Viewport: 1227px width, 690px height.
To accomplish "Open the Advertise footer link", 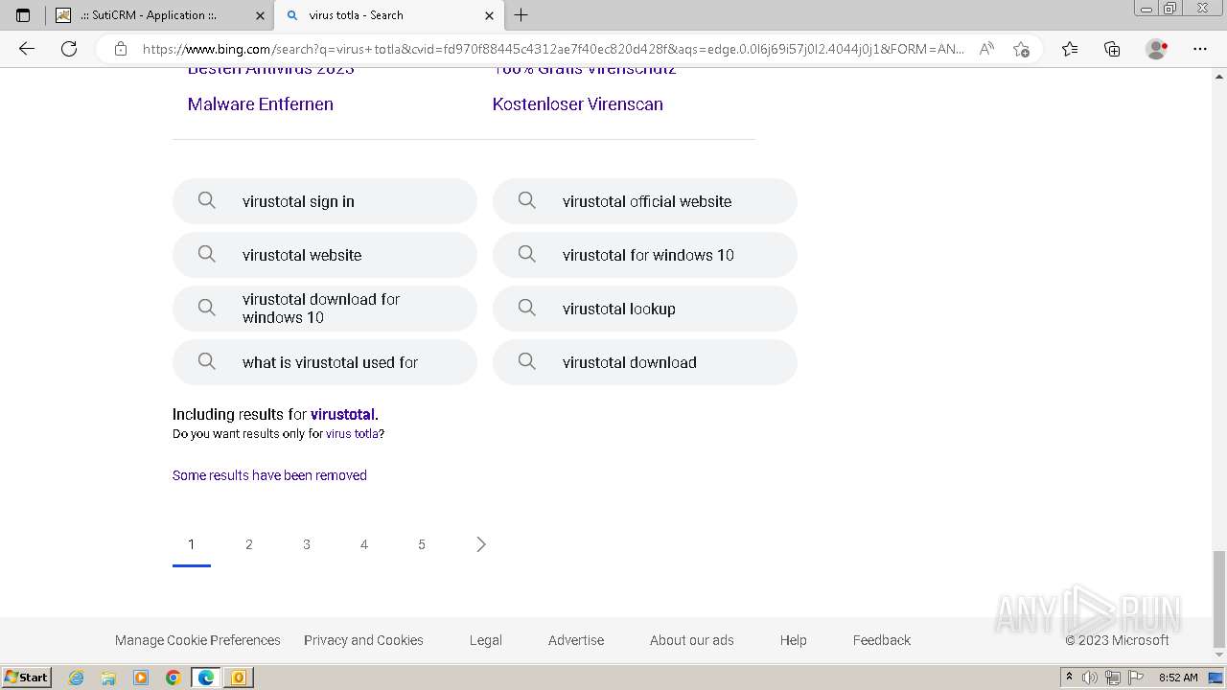I will pyautogui.click(x=576, y=640).
